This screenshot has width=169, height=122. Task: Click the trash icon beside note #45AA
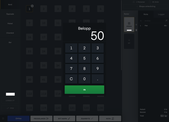click(136, 30)
